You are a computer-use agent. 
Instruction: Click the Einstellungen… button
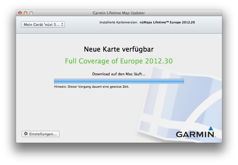tap(40, 134)
